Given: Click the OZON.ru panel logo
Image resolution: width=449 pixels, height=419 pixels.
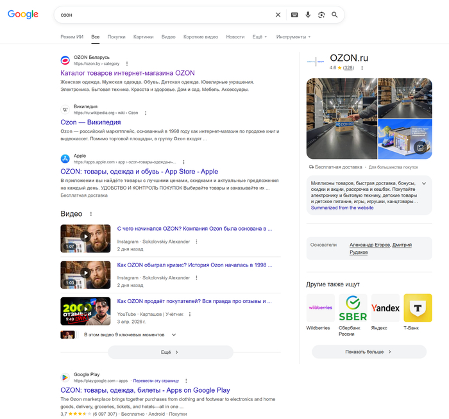Looking at the screenshot, I should [x=316, y=62].
